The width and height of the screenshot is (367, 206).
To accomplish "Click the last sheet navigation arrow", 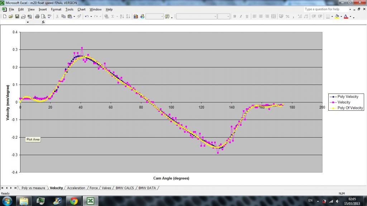I will point(15,188).
